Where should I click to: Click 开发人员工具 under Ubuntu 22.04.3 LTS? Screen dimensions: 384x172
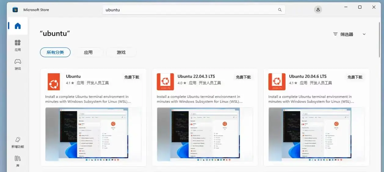(210, 83)
